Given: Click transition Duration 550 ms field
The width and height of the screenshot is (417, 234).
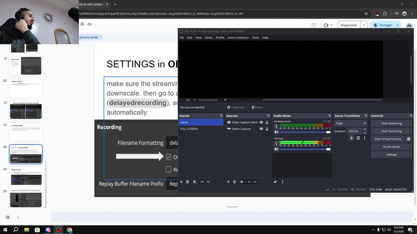Looking at the screenshot, I should point(354,131).
